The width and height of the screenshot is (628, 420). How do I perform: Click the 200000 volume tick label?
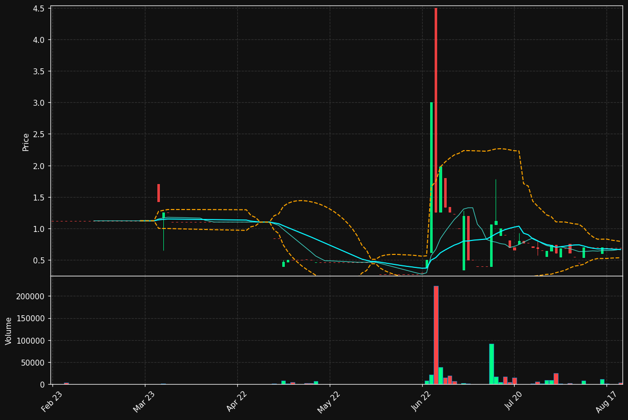tap(31, 296)
